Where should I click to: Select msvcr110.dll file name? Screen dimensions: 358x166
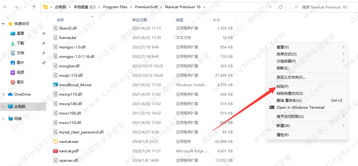point(70,123)
